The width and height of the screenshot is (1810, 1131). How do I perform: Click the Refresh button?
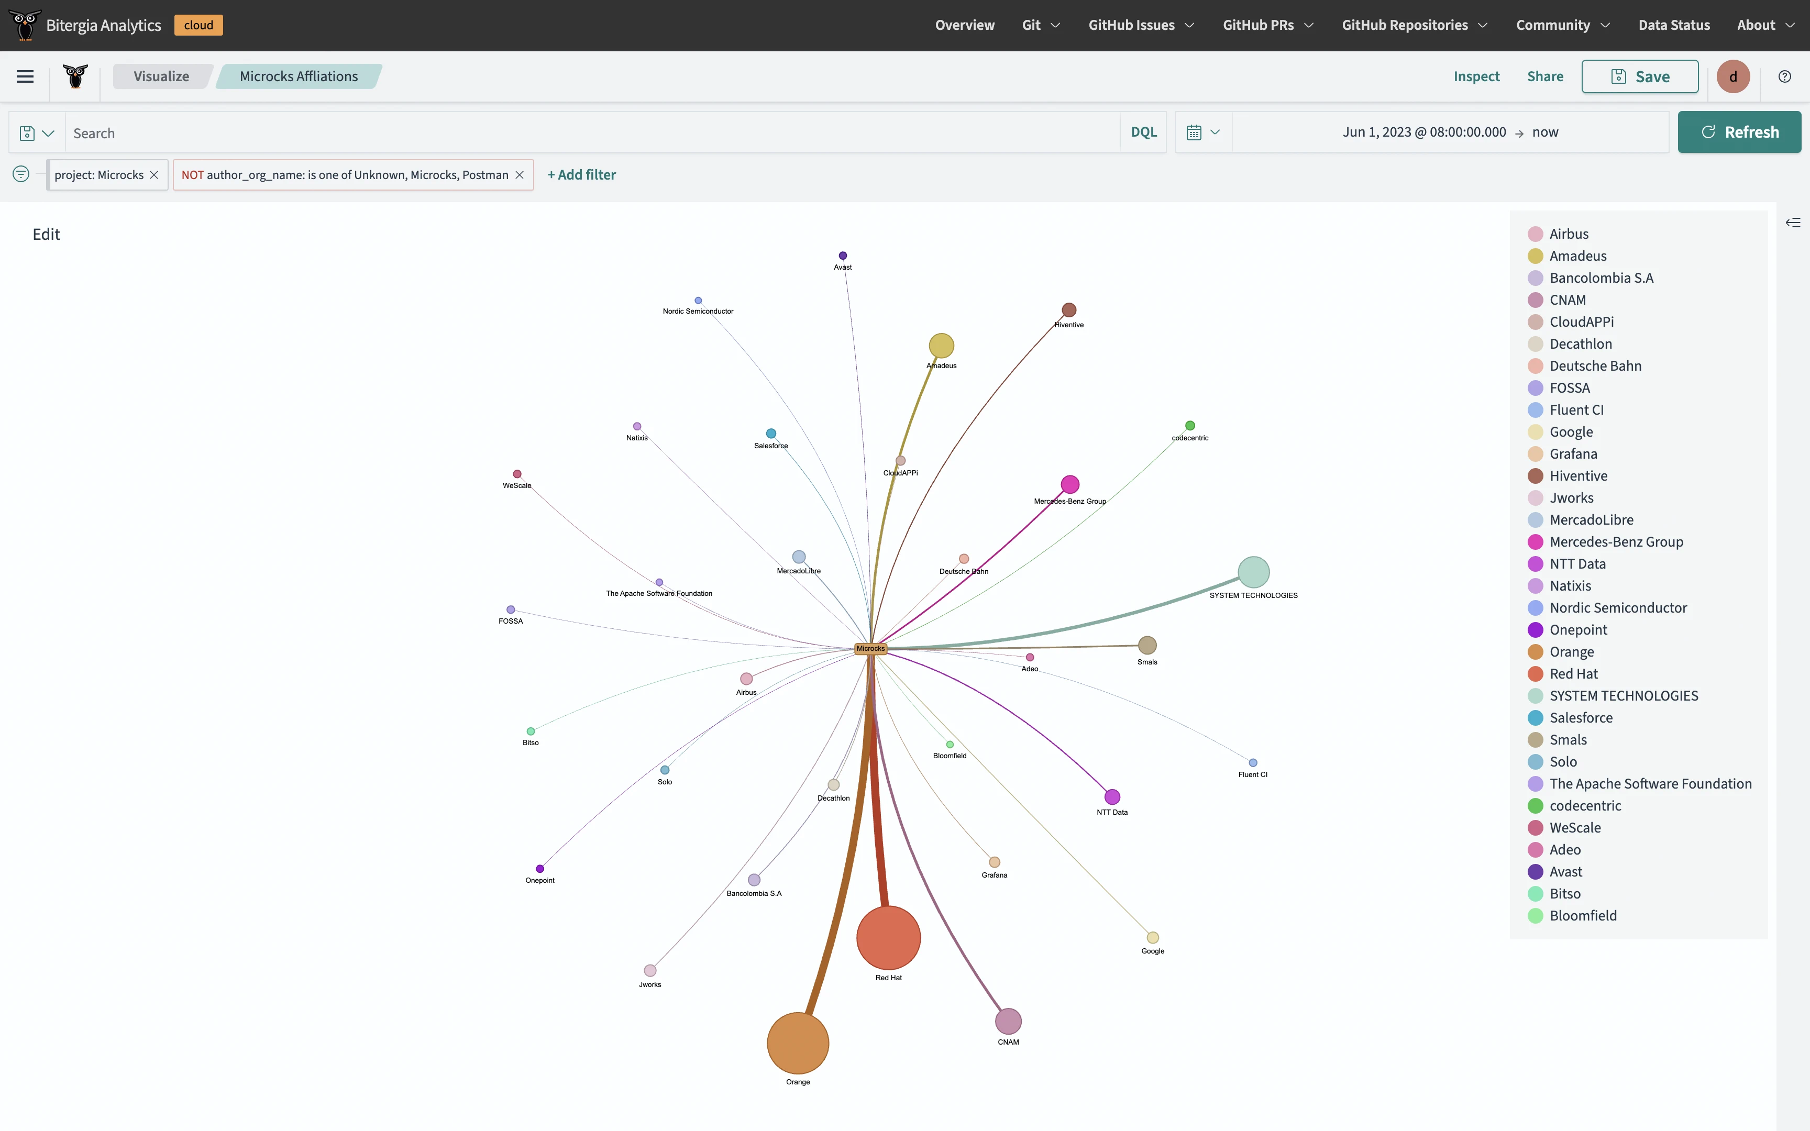click(x=1739, y=132)
